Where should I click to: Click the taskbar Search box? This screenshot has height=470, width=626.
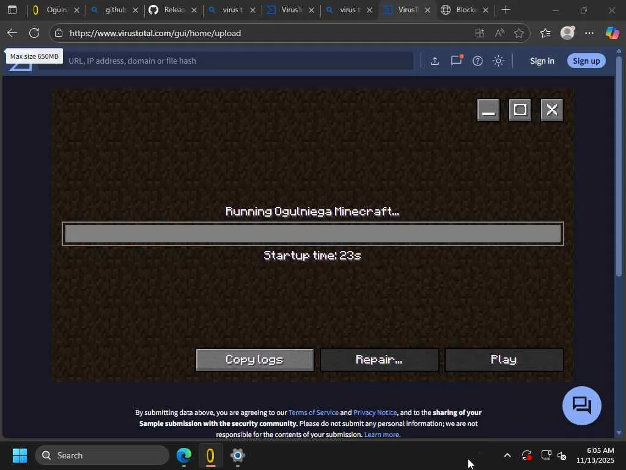[x=102, y=455]
